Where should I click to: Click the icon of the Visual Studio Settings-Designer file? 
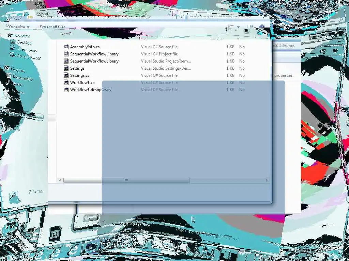pyautogui.click(x=66, y=68)
